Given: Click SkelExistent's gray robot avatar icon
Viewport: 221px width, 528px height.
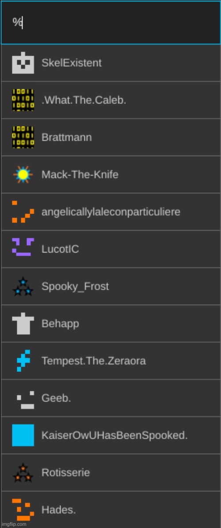Looking at the screenshot, I should coord(23,63).
